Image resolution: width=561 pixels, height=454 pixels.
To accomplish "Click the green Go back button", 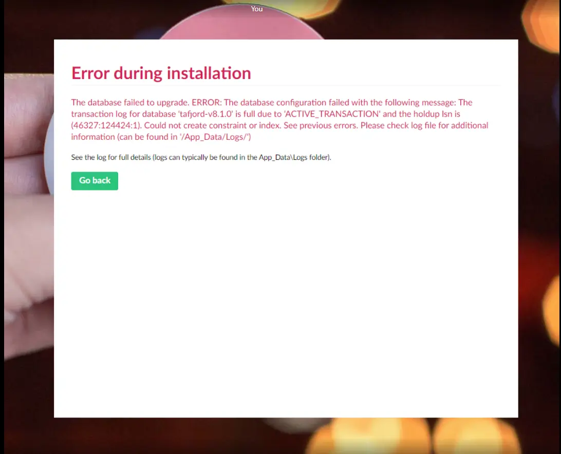I will point(94,181).
